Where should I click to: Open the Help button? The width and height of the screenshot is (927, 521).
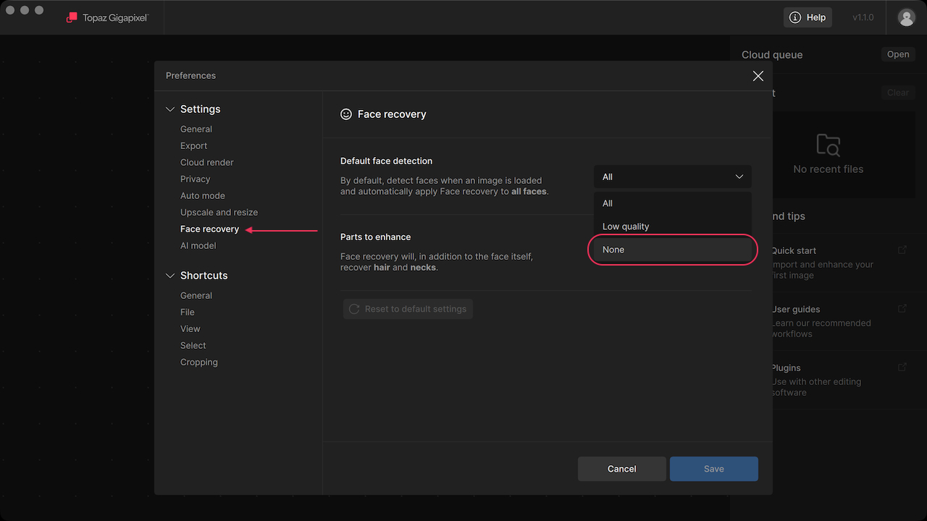(808, 17)
